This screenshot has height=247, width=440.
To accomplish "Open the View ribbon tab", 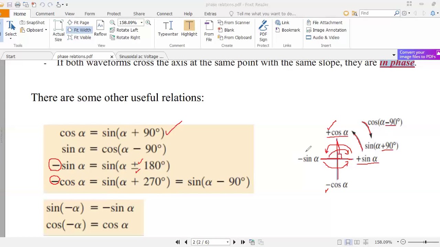I will click(69, 14).
